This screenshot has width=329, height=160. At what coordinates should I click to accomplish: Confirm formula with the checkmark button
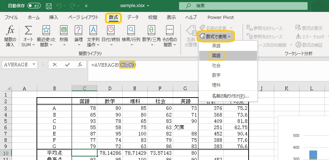pyautogui.click(x=67, y=65)
